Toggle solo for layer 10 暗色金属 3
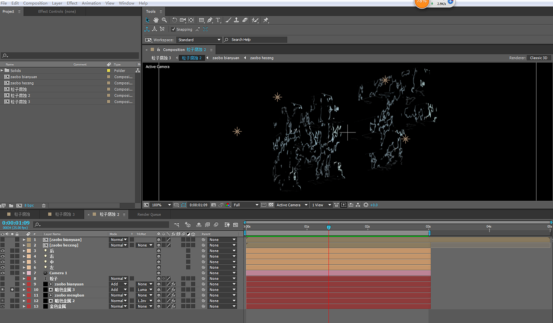This screenshot has height=323, width=553. click(12, 290)
